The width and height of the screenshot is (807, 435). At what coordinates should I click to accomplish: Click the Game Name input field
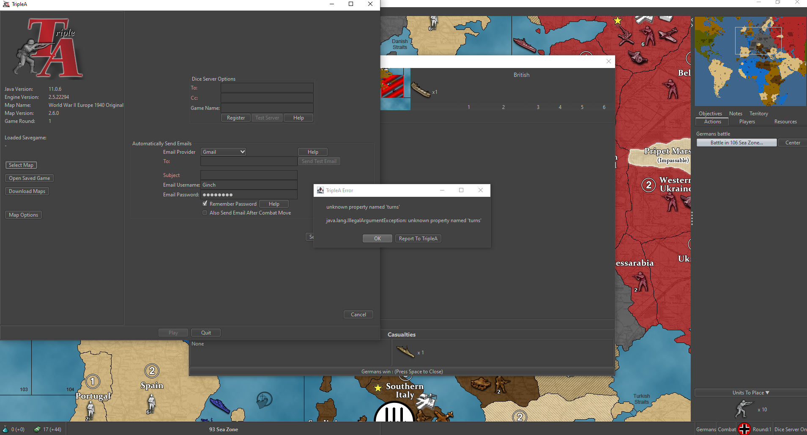[267, 108]
